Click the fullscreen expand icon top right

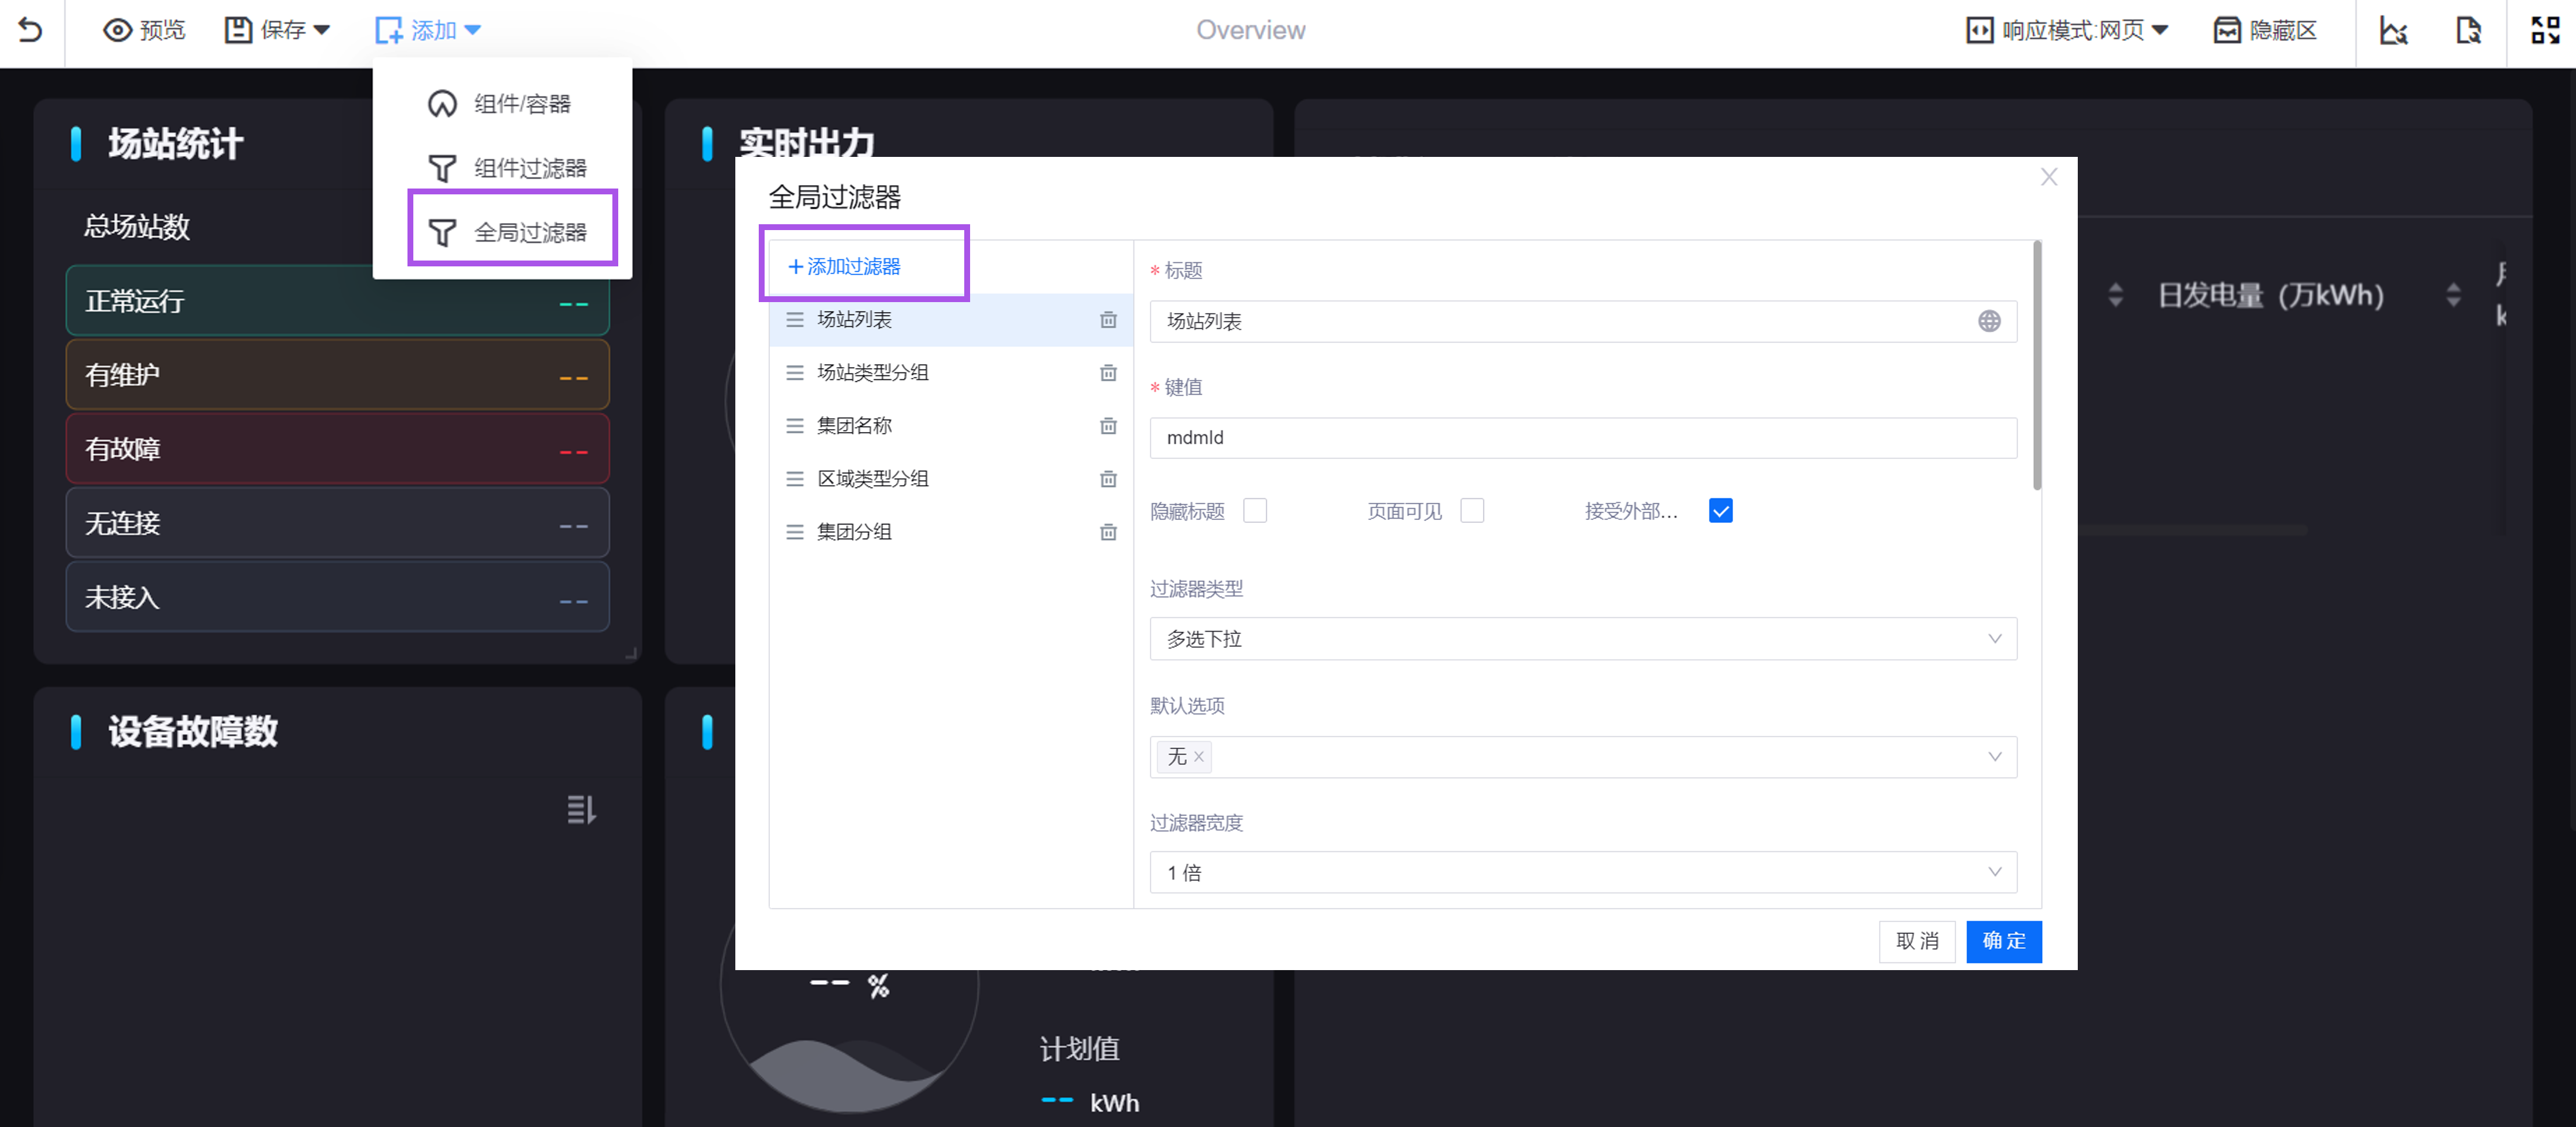tap(2544, 30)
